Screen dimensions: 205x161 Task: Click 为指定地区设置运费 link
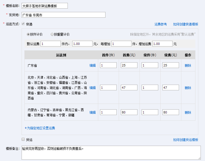(x=40, y=128)
